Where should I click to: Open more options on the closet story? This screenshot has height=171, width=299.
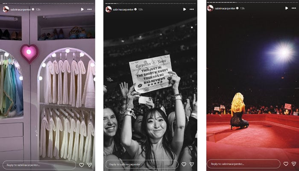pyautogui.click(x=89, y=9)
